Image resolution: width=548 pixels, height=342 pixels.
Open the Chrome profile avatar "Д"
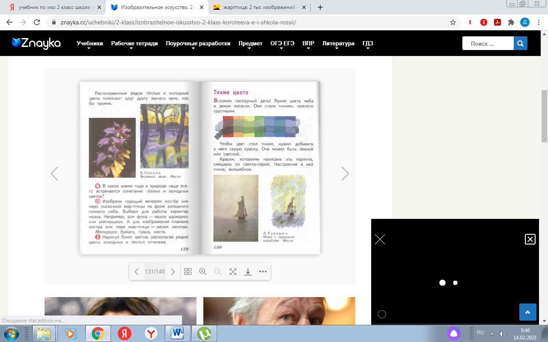pos(525,22)
